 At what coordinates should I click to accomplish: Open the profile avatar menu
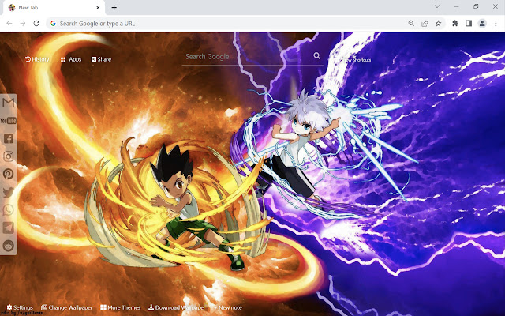tap(482, 23)
